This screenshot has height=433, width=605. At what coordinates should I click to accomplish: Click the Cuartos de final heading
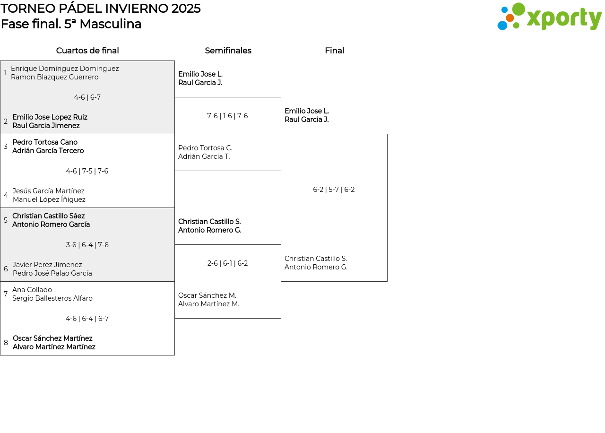(87, 51)
